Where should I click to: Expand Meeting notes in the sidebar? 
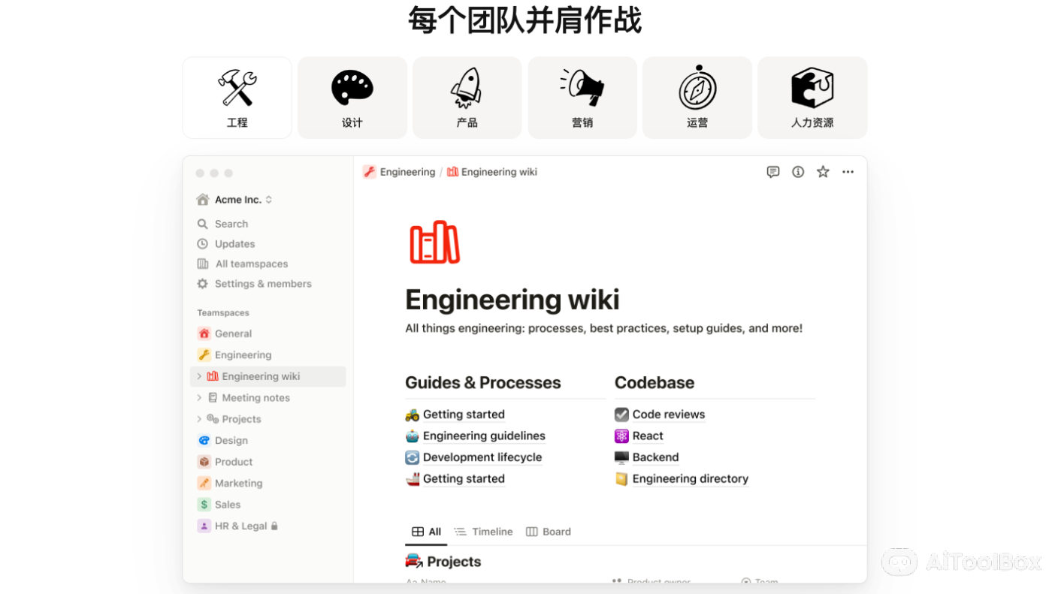[x=198, y=397]
